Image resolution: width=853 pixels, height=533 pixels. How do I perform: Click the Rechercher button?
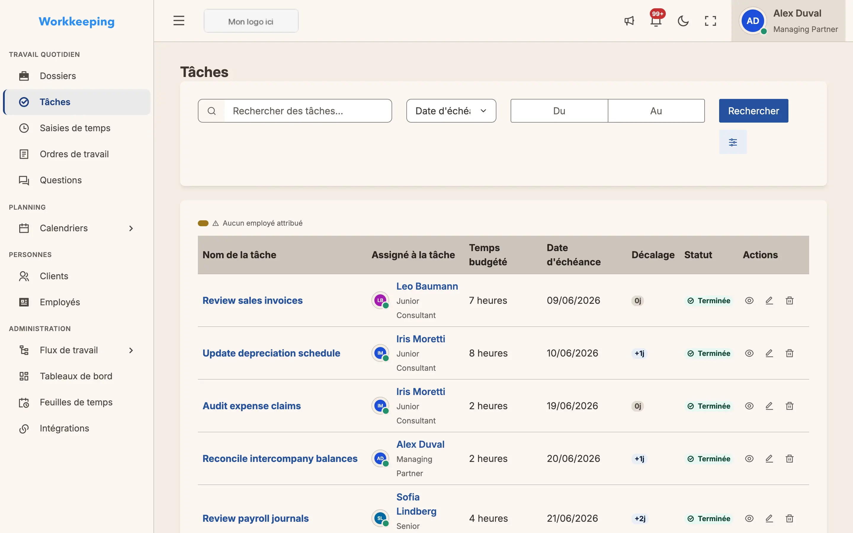[x=753, y=111]
